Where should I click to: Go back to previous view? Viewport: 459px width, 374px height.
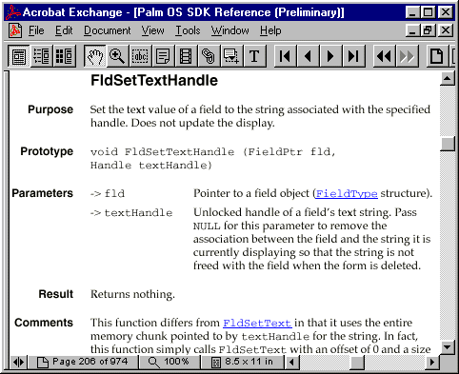pos(384,56)
